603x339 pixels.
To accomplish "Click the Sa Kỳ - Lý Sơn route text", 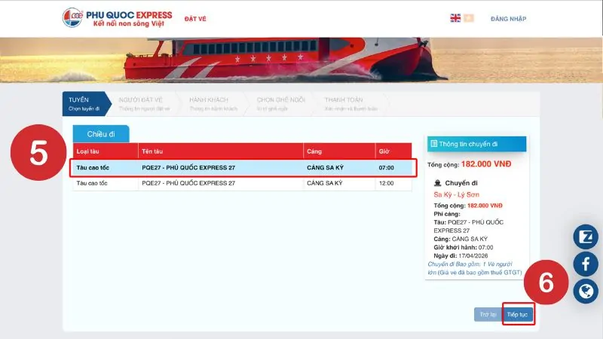I will 457,194.
